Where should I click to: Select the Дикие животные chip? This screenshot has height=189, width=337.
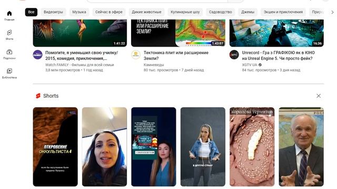[146, 12]
